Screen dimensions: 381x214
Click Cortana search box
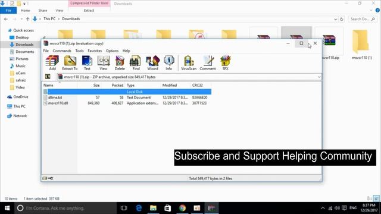click(x=65, y=208)
